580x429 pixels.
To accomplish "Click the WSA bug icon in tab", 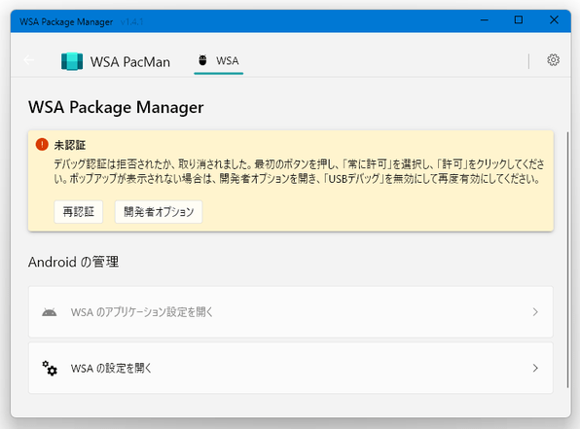I will pos(202,60).
